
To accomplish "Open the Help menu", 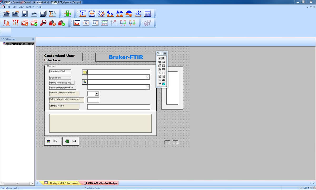I will [x=39, y=7].
